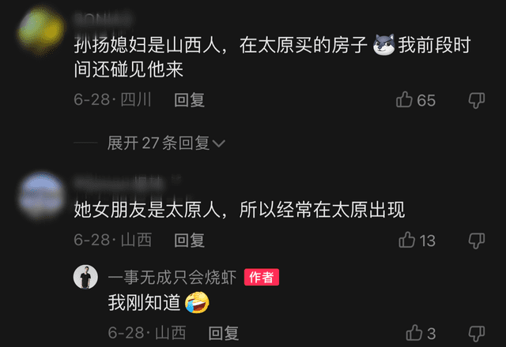Dislike the 她女朋友是太原人 comment
This screenshot has width=506, height=347.
point(477,241)
